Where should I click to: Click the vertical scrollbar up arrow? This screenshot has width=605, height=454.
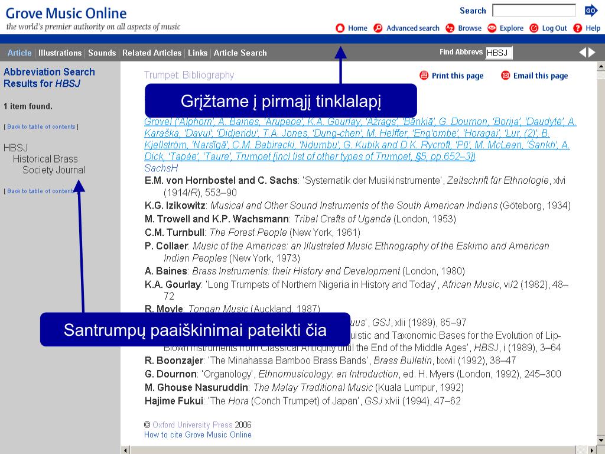pyautogui.click(x=601, y=67)
